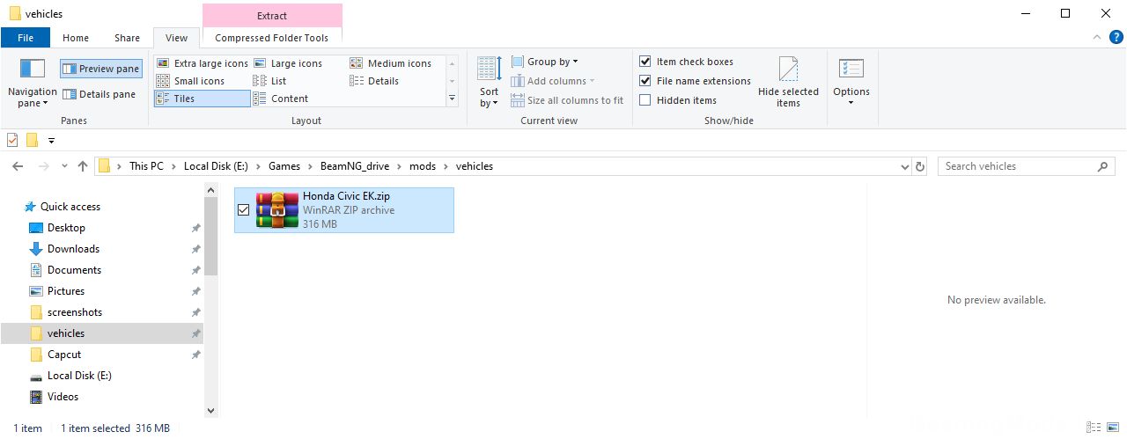Open Documents in Quick access

click(x=74, y=270)
